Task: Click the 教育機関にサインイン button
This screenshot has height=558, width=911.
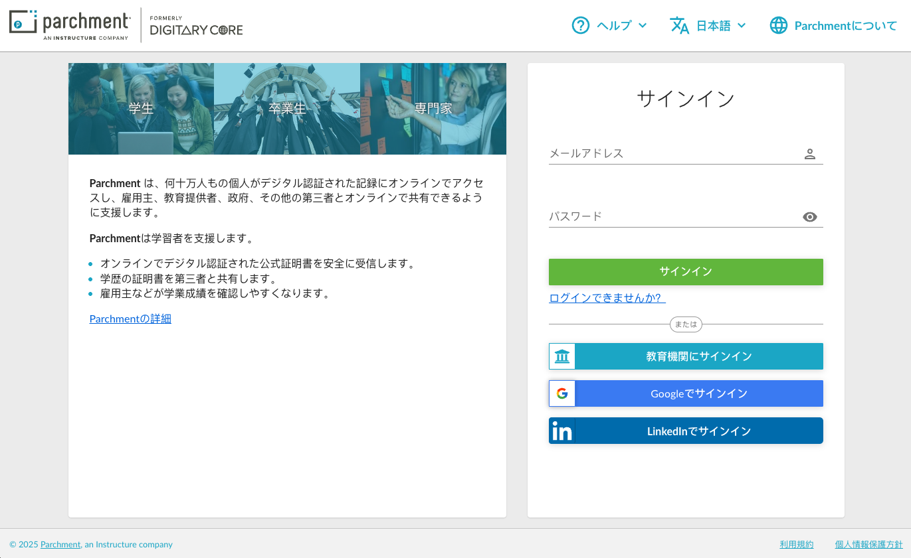Action: tap(686, 356)
